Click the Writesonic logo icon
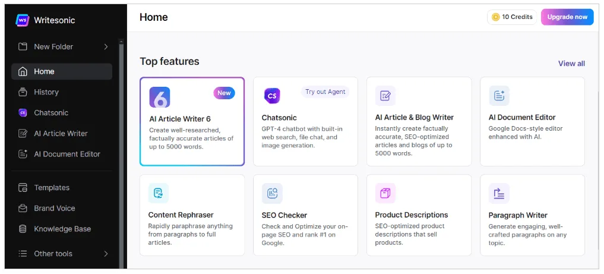Viewport: 604px width, 274px height. [23, 20]
